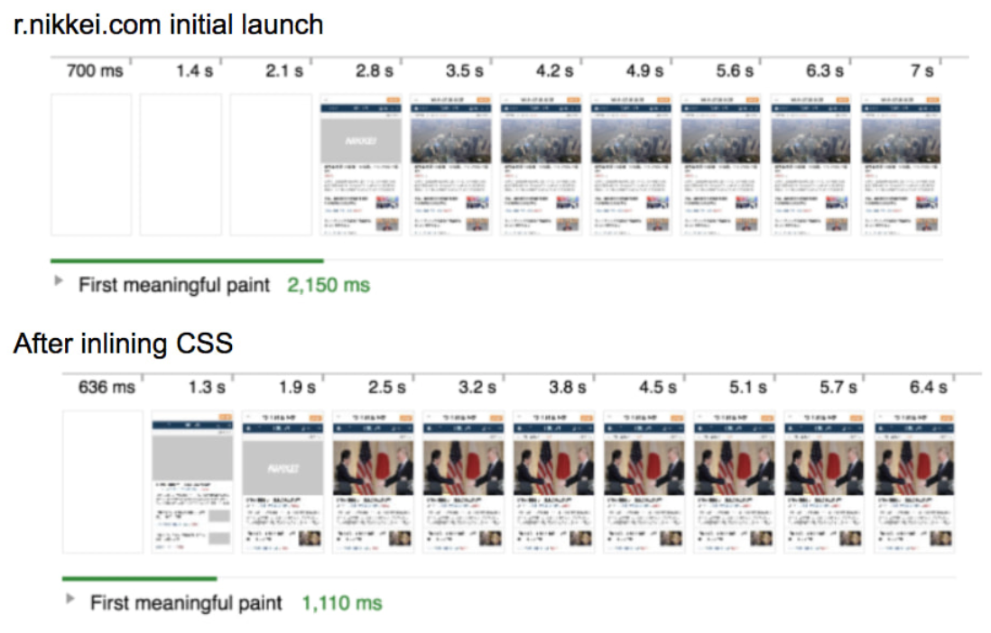991x633 pixels.
Task: Click the blank 700 ms filmstrip frame
Action: click(x=91, y=164)
